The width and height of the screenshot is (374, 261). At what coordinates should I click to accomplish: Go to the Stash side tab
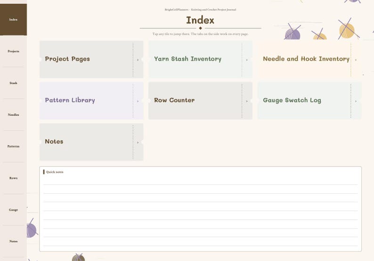13,83
